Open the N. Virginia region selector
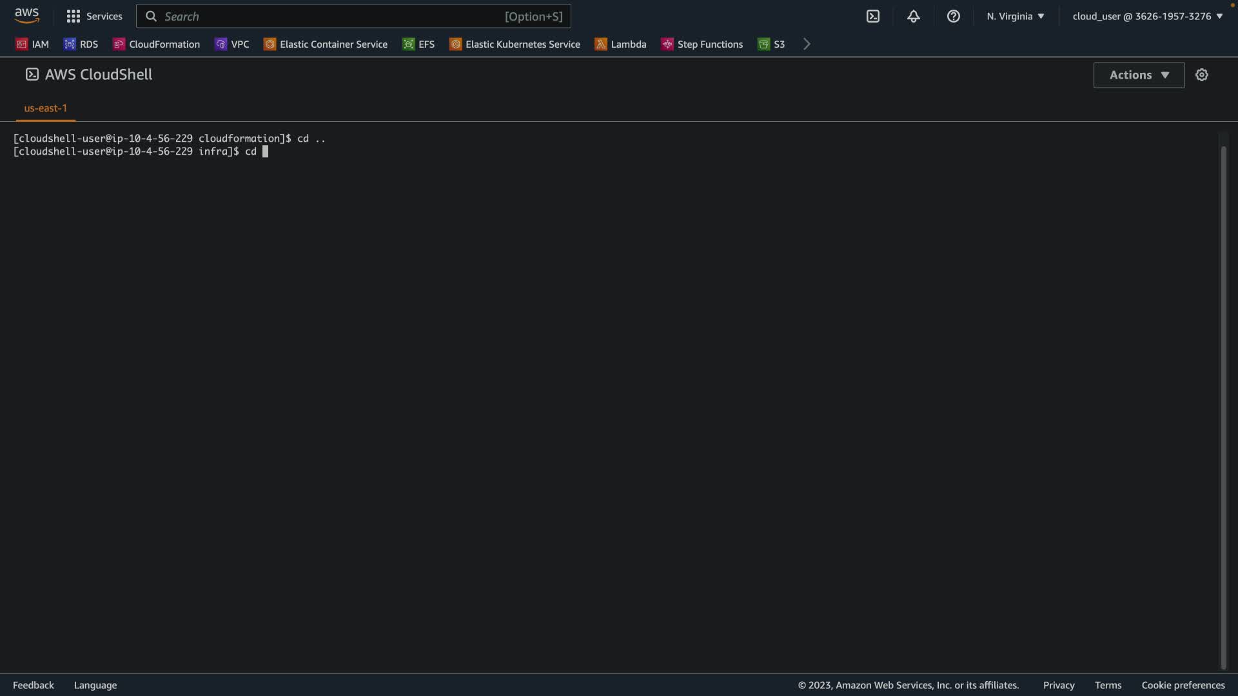Viewport: 1238px width, 696px height. [x=1015, y=16]
